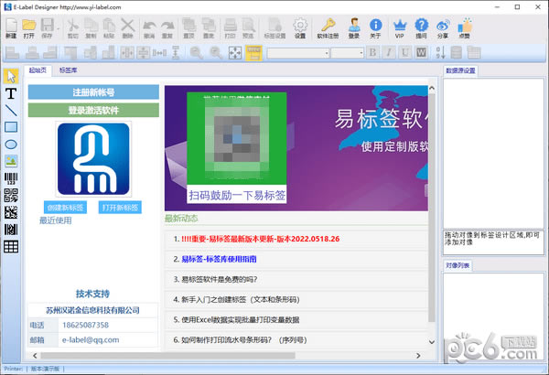The image size is (549, 375).
Task: Click the fit-to-window four-arrows icon
Action: pos(235,53)
